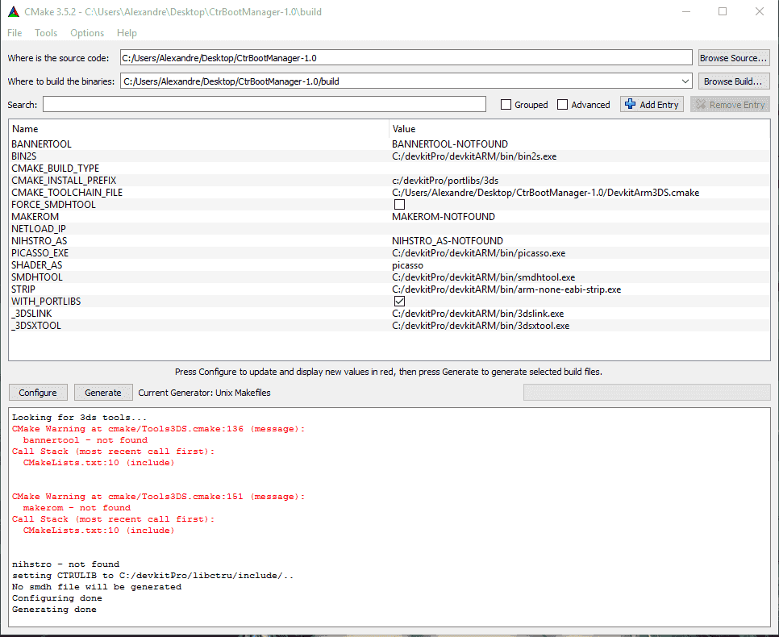The height and width of the screenshot is (637, 779).
Task: Click the 'setting CTRULIB to' log line
Action: (152, 576)
